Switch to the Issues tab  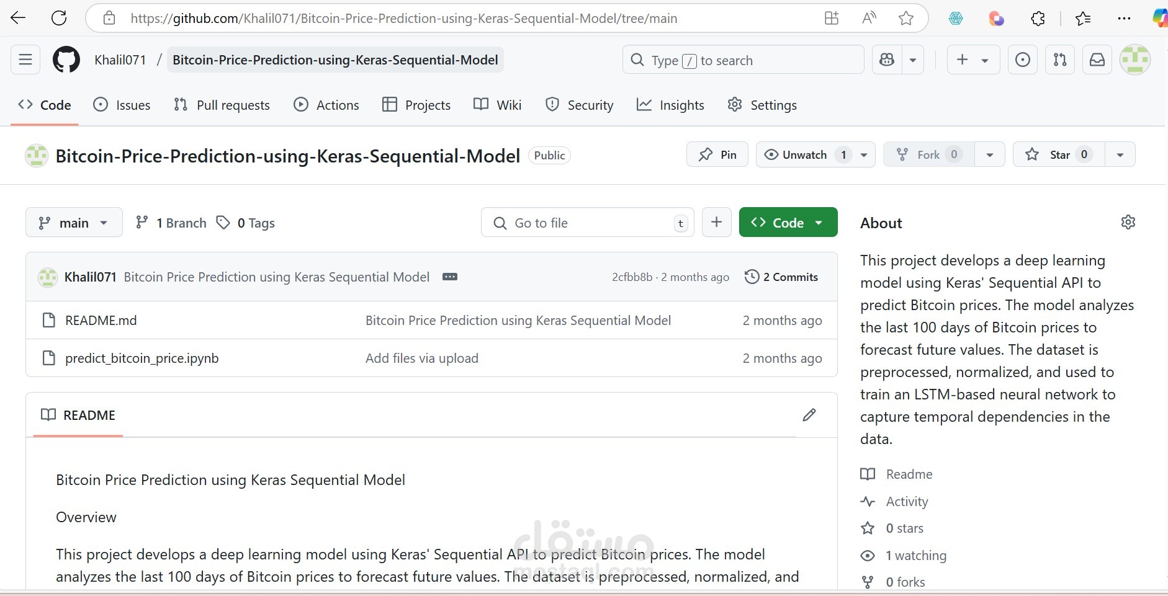click(122, 105)
